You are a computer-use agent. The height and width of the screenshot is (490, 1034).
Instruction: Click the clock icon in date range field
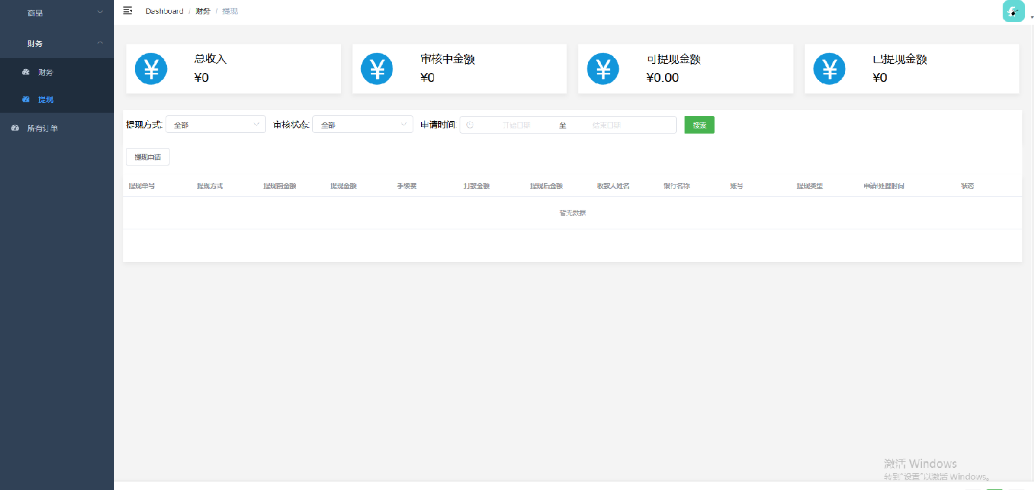point(470,125)
